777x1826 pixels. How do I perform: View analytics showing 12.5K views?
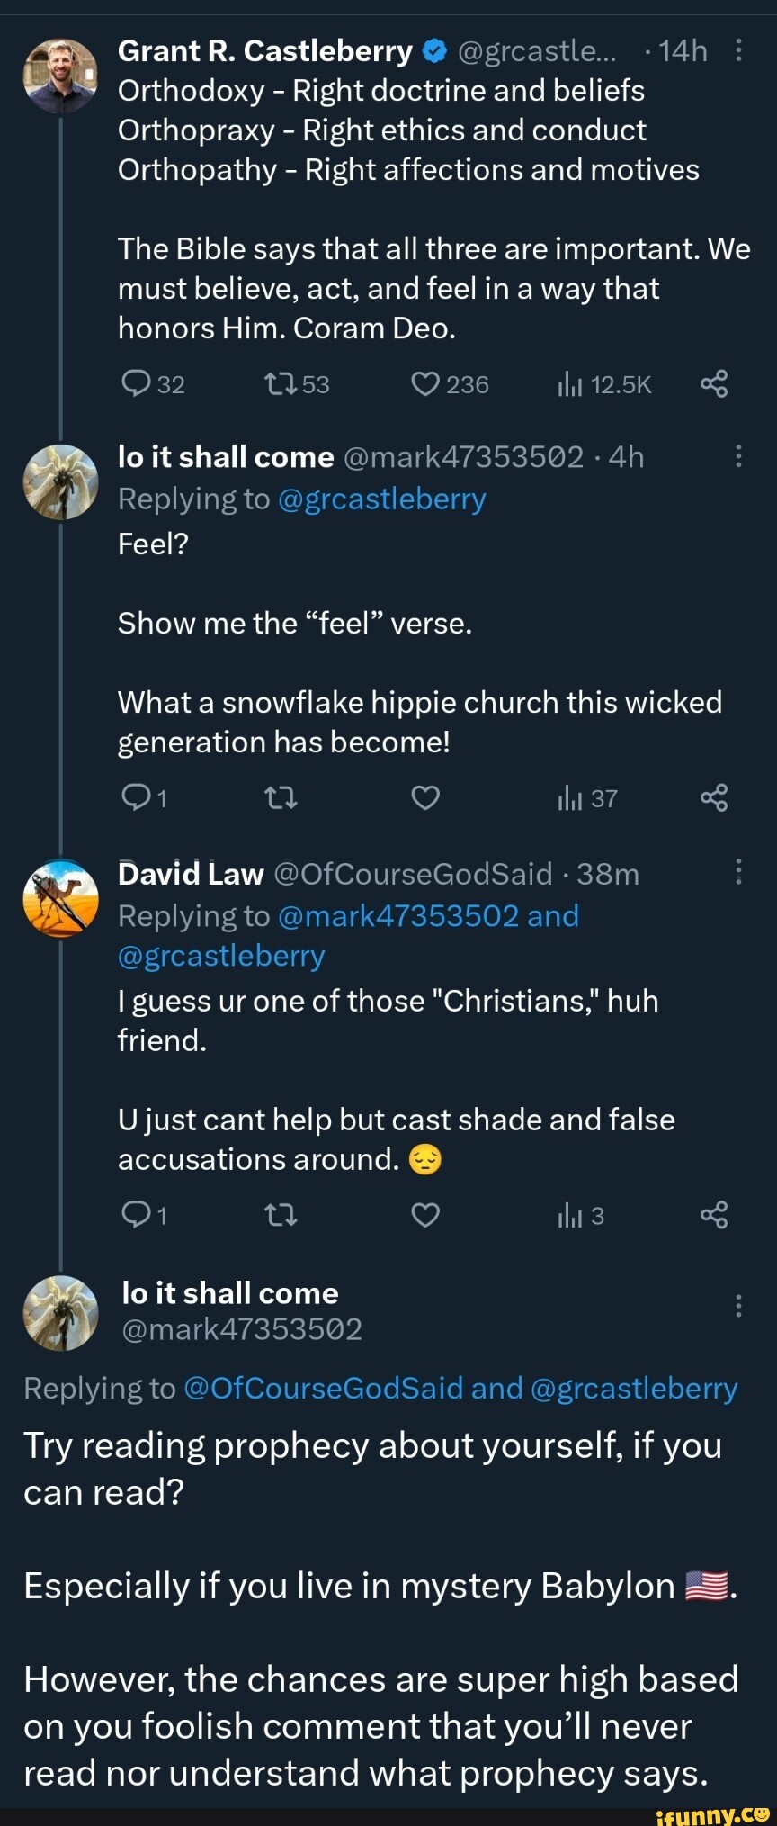[x=571, y=385]
